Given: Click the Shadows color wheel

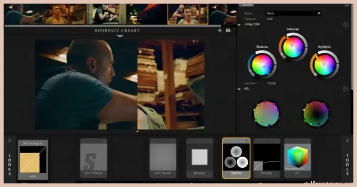Looking at the screenshot, I should [262, 65].
